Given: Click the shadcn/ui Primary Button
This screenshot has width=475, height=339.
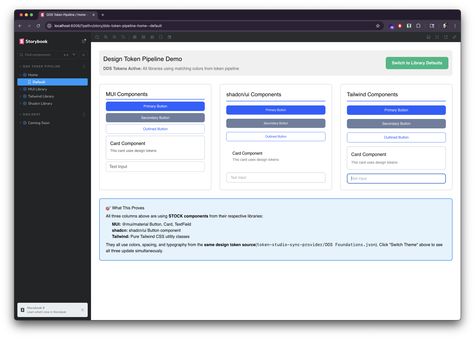Looking at the screenshot, I should [276, 110].
